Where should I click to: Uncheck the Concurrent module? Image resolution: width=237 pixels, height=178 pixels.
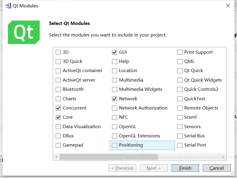coord(58,108)
